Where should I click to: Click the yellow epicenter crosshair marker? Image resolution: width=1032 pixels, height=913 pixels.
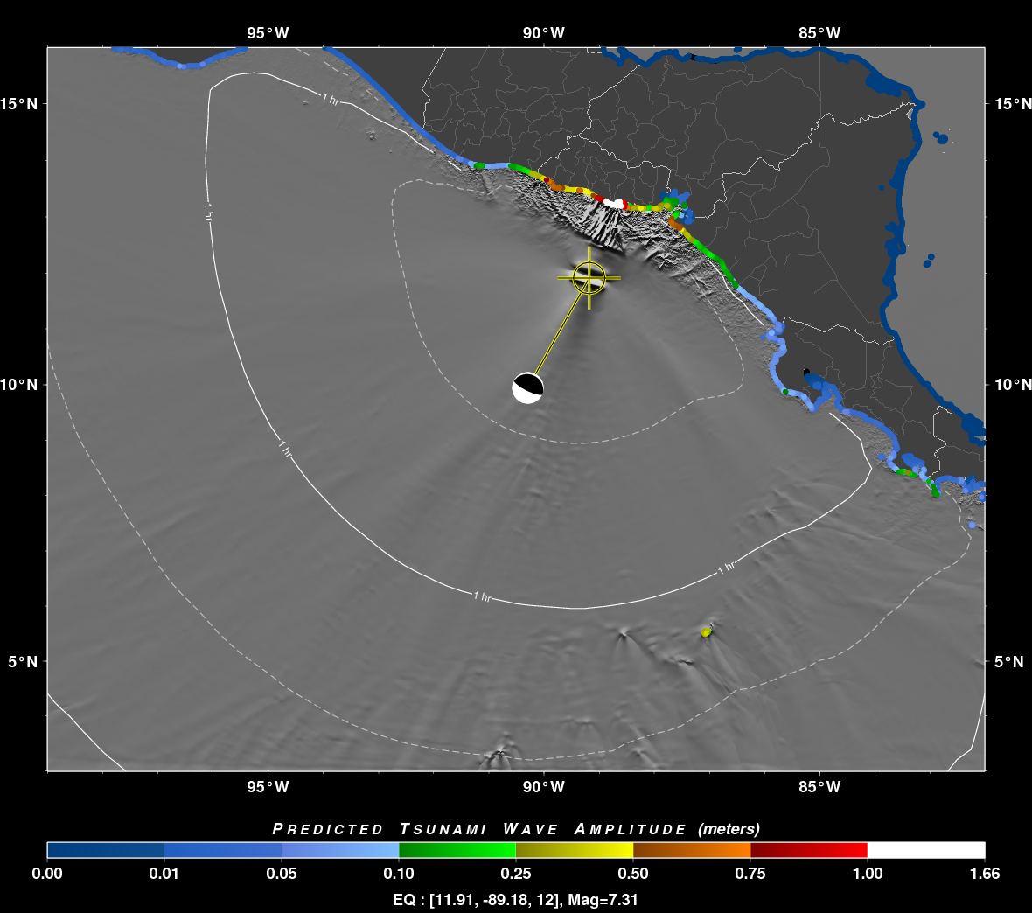[589, 277]
